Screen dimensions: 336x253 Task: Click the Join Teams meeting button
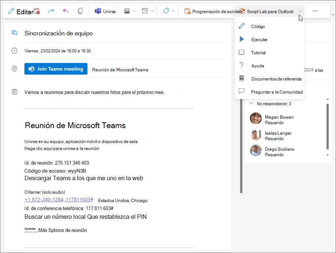56,69
